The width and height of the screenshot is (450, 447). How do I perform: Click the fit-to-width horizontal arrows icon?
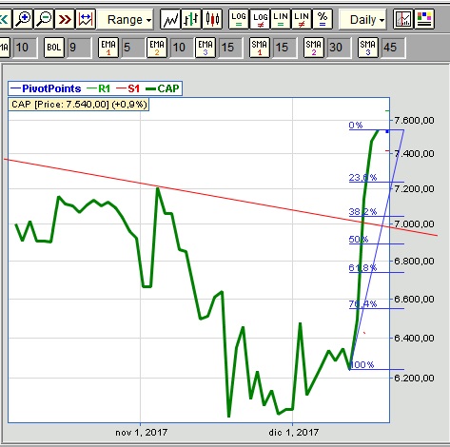point(86,19)
